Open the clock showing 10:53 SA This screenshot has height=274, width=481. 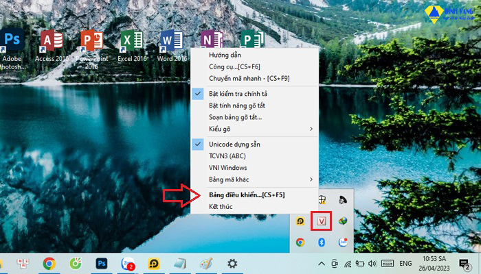(x=434, y=264)
